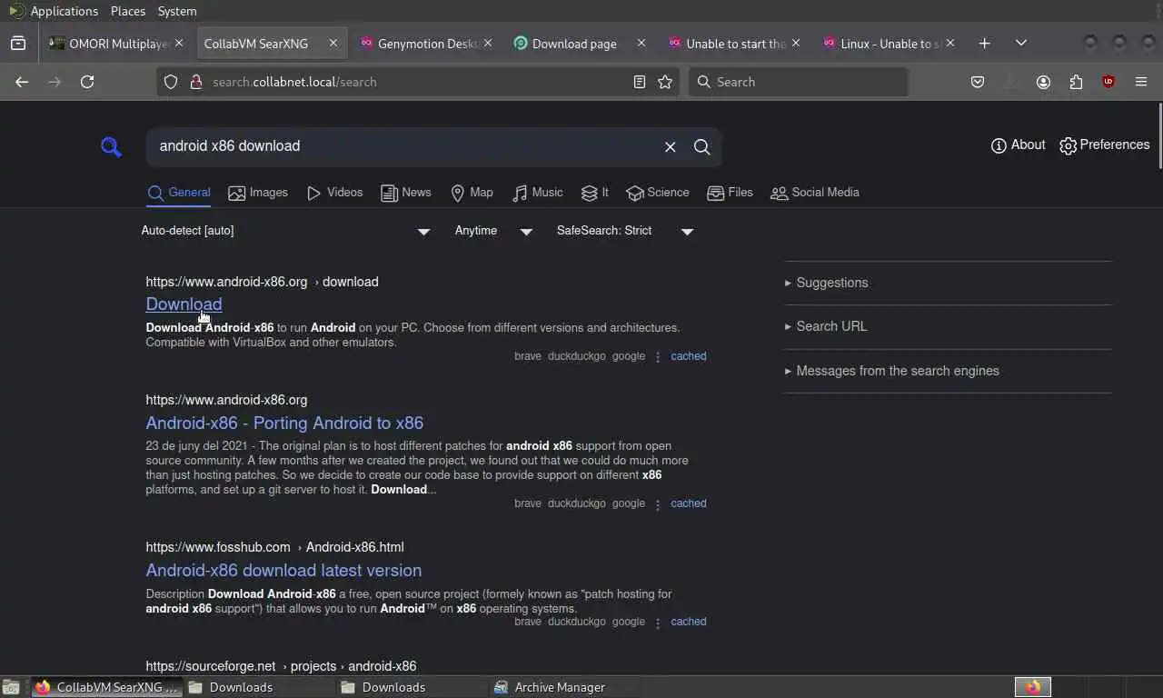1163x698 pixels.
Task: Switch to the Files category tab
Action: pos(731,193)
